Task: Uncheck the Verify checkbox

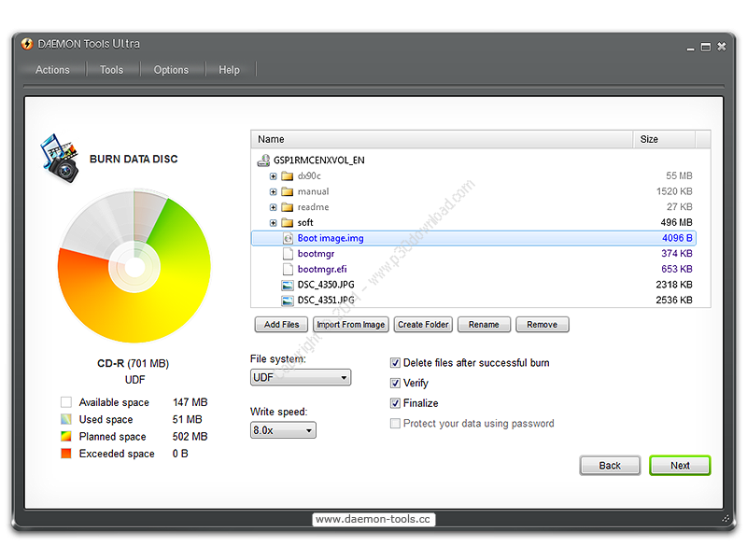Action: coord(395,383)
